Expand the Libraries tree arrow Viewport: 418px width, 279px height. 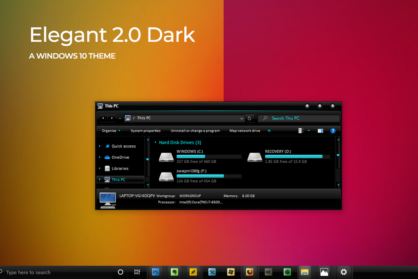[x=100, y=169]
